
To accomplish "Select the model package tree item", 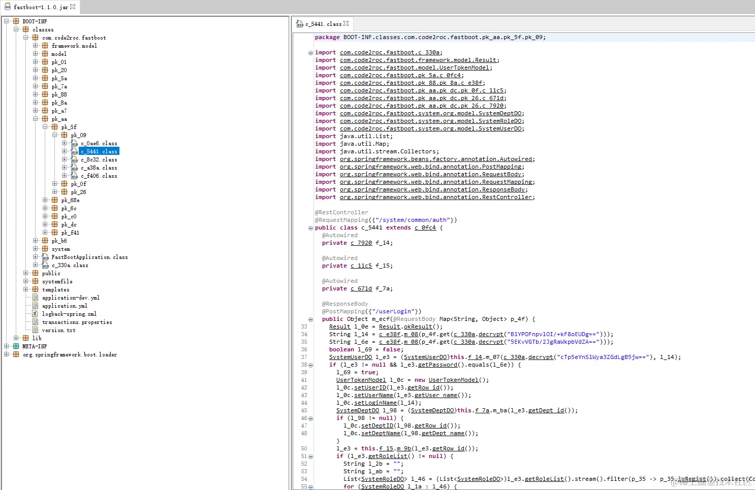I will (x=59, y=54).
